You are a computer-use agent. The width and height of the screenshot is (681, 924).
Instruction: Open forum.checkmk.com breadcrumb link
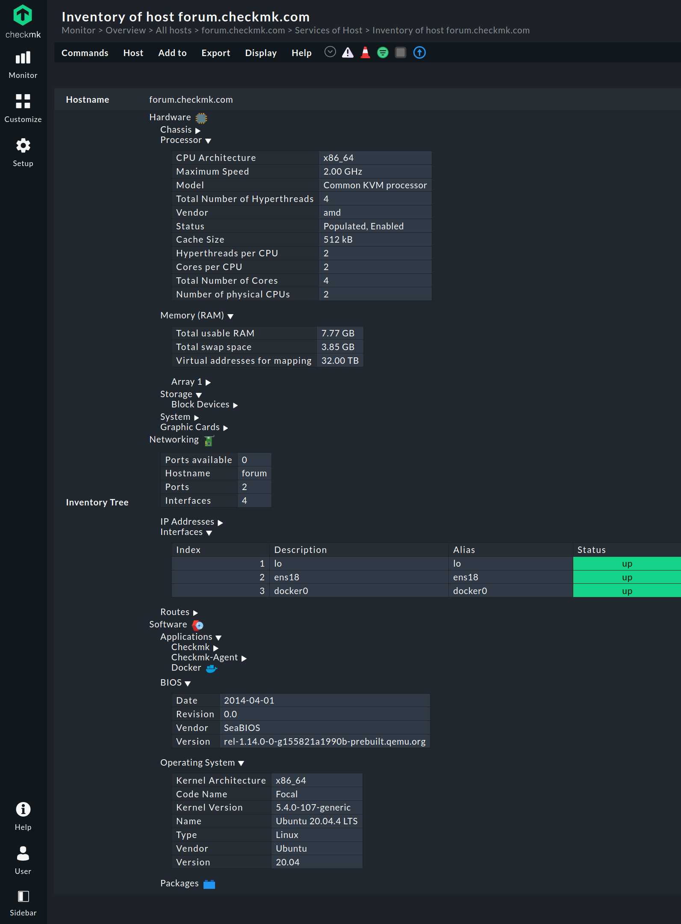243,30
